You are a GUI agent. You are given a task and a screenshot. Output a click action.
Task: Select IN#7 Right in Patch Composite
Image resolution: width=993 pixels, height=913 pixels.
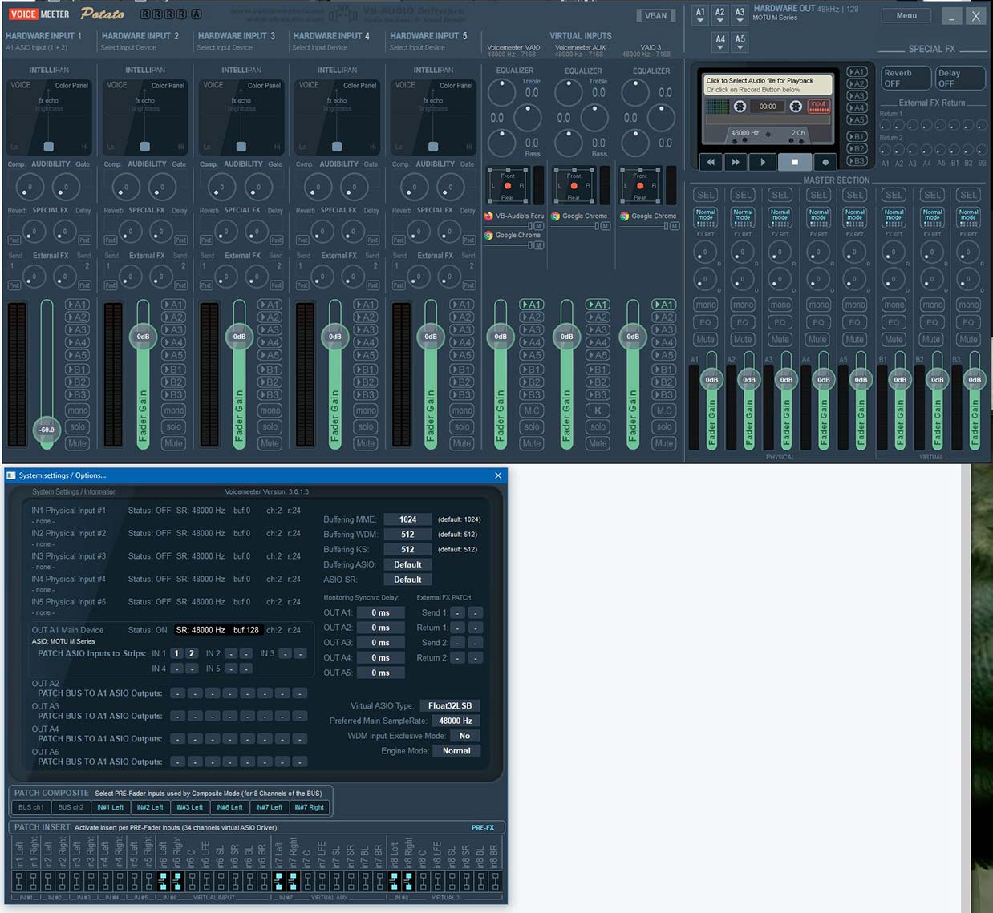tap(310, 807)
